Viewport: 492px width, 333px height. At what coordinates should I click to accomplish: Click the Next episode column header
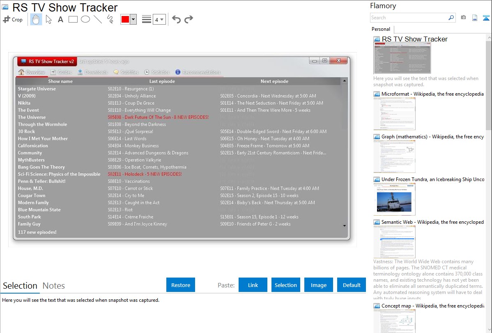coord(274,81)
